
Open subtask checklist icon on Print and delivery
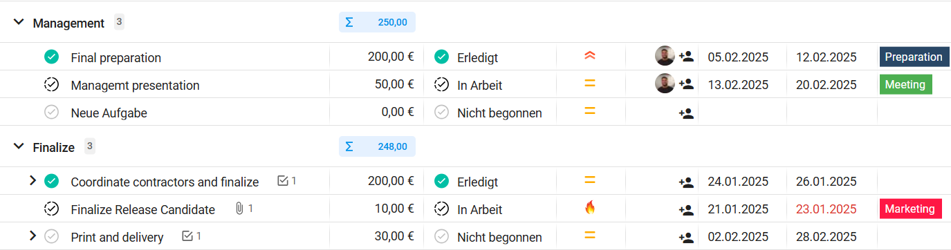187,236
